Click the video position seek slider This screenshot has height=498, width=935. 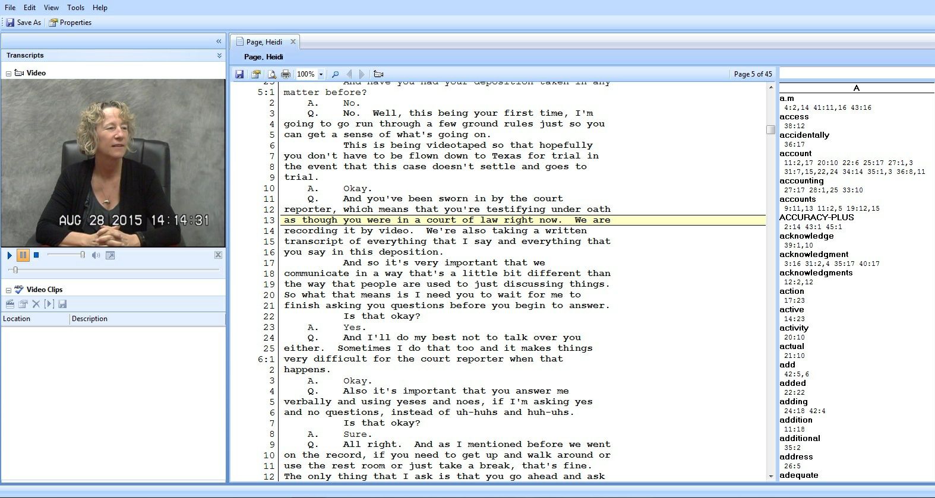coord(16,270)
